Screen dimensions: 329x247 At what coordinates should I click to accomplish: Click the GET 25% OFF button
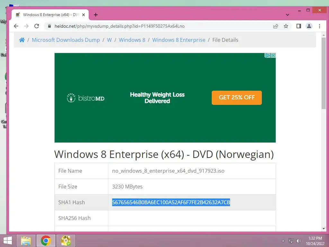click(x=237, y=98)
